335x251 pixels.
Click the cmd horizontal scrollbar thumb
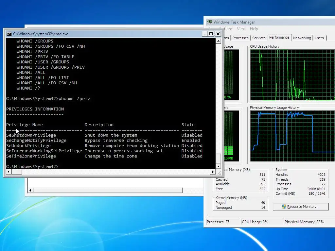[x=17, y=172]
